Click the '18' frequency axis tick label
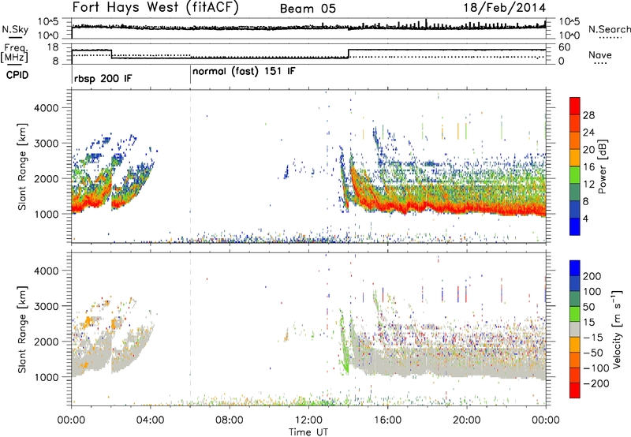This screenshot has width=631, height=437. point(53,47)
